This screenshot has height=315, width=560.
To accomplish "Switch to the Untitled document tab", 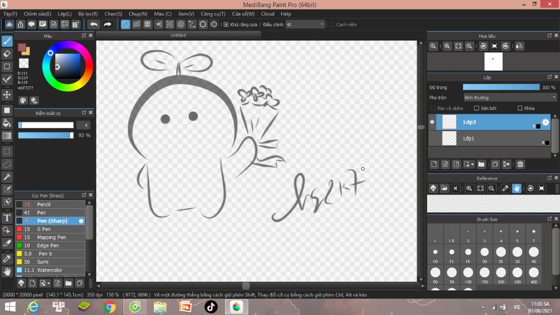I will pyautogui.click(x=178, y=36).
